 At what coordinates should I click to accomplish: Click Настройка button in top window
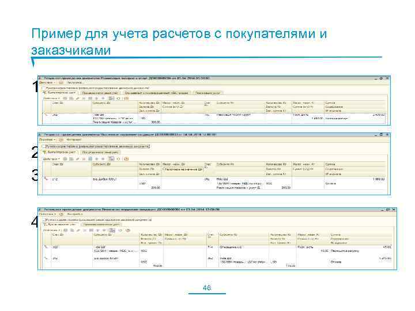(74, 83)
